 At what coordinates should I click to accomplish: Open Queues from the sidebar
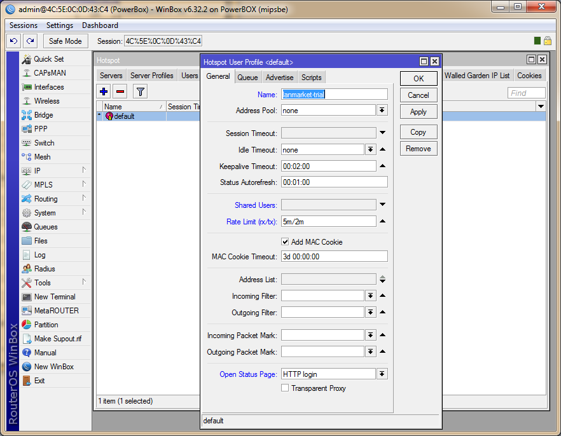[45, 227]
